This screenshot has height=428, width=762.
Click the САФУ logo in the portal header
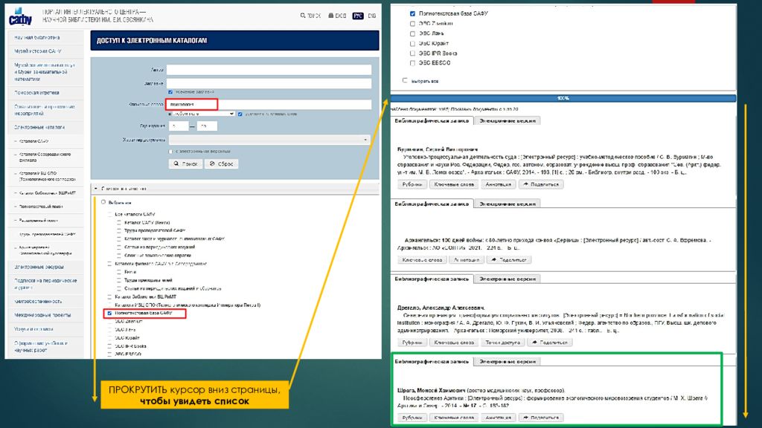point(20,17)
